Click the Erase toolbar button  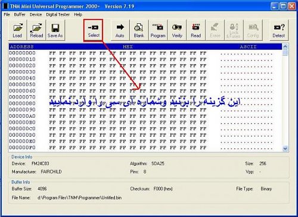pyautogui.click(x=215, y=30)
